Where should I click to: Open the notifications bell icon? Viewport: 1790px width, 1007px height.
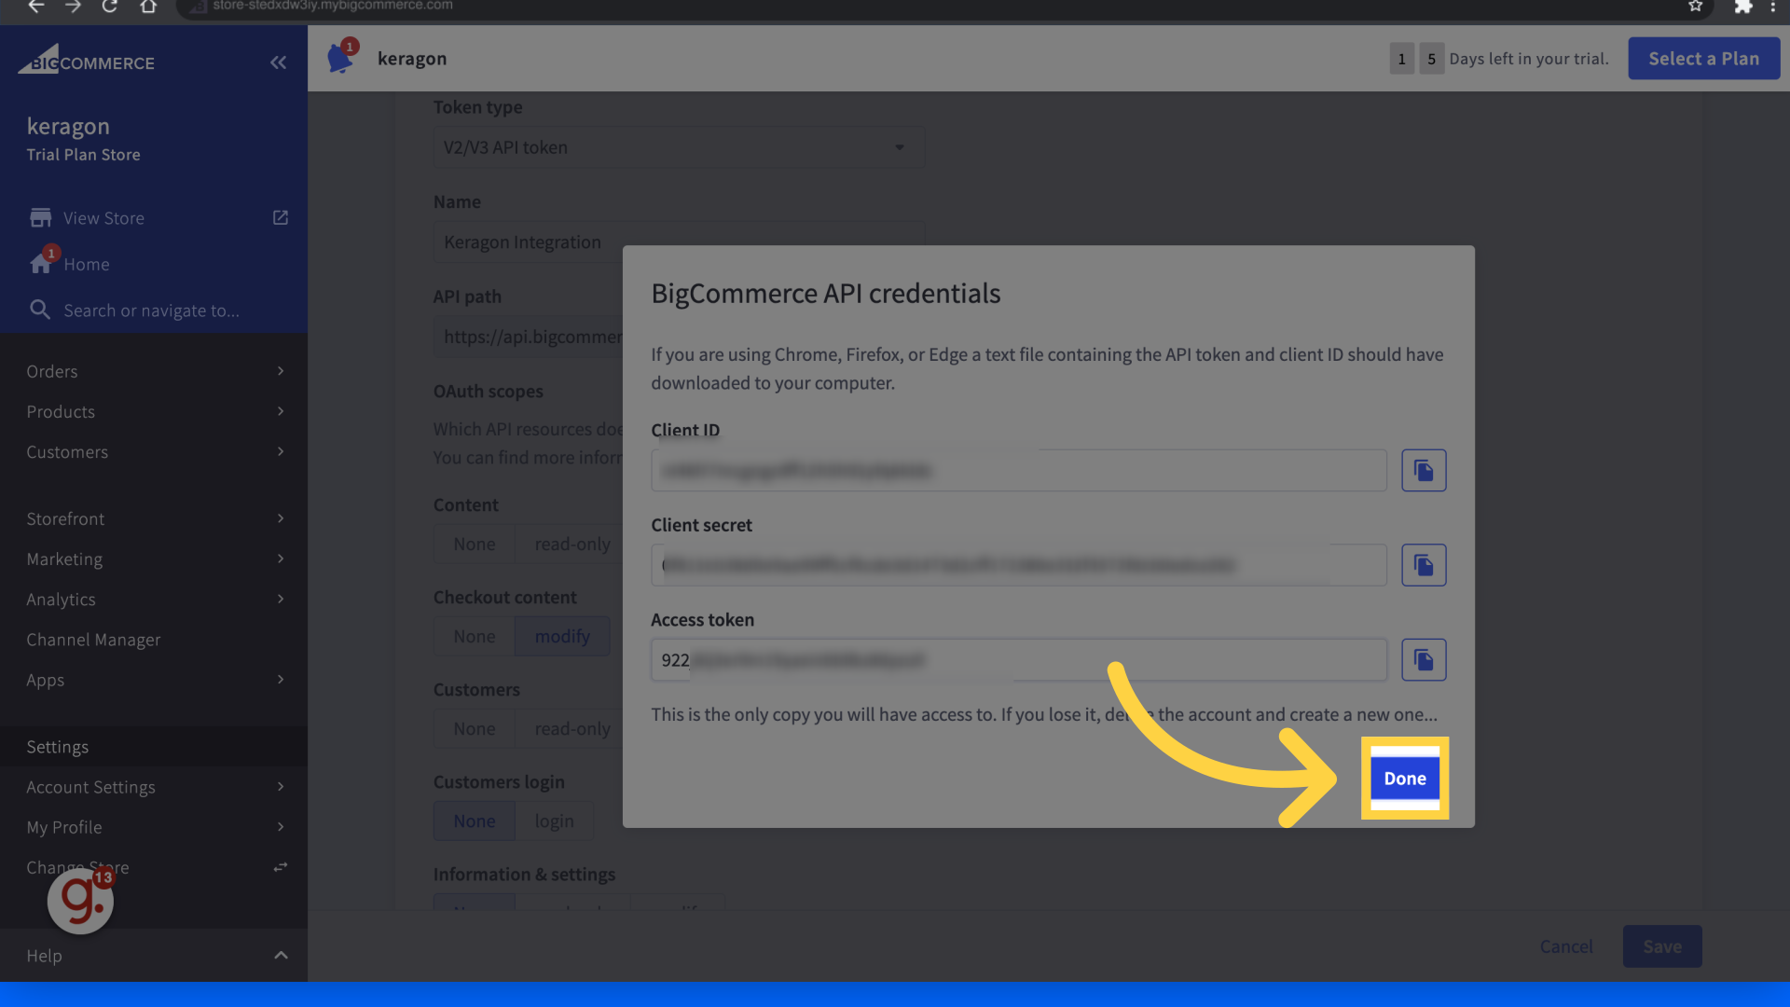[340, 59]
